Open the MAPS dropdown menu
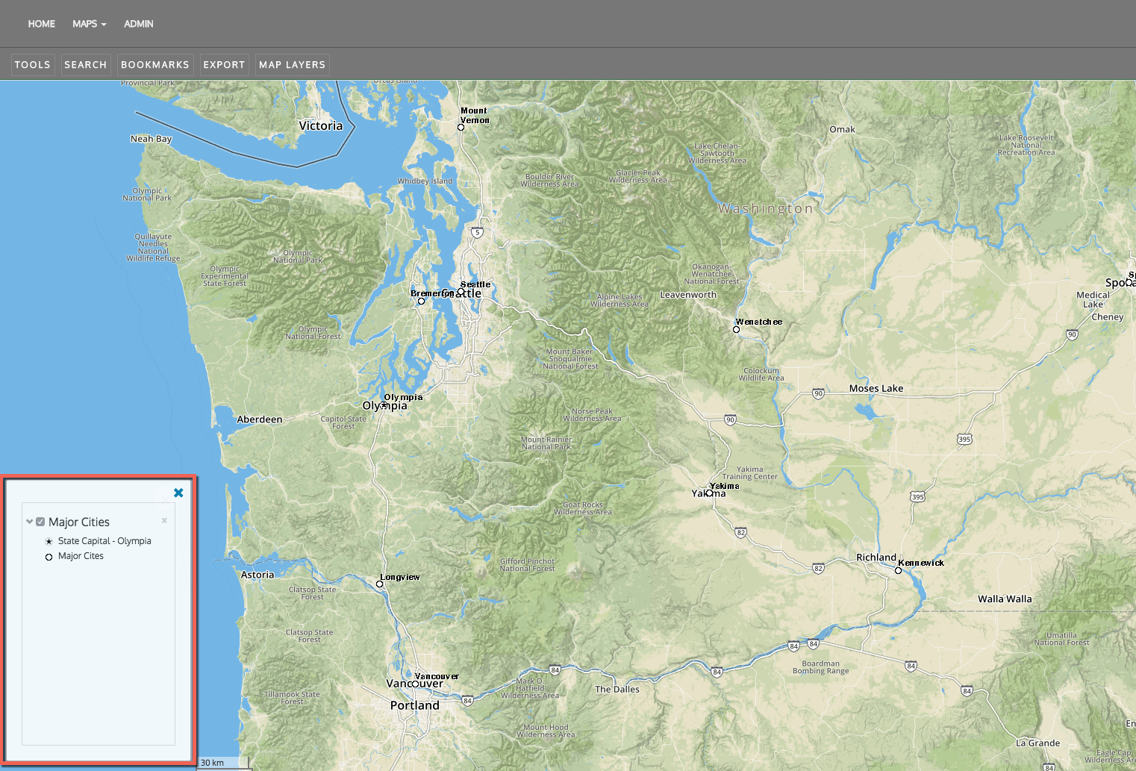Image resolution: width=1136 pixels, height=771 pixels. point(89,24)
